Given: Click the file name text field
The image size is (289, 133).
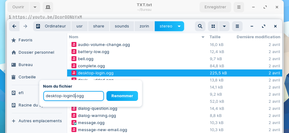Looking at the screenshot, I should tap(73, 96).
